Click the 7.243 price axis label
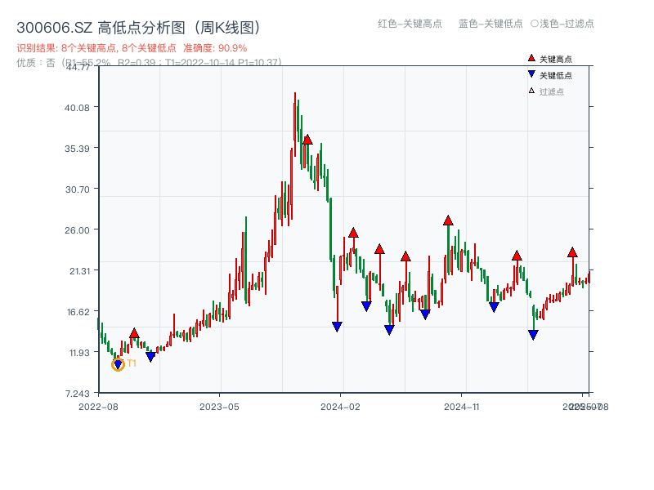This screenshot has width=654, height=490. (77, 394)
